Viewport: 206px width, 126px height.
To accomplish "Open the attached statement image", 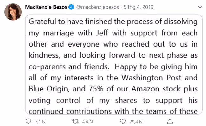I will [x=114, y=65].
